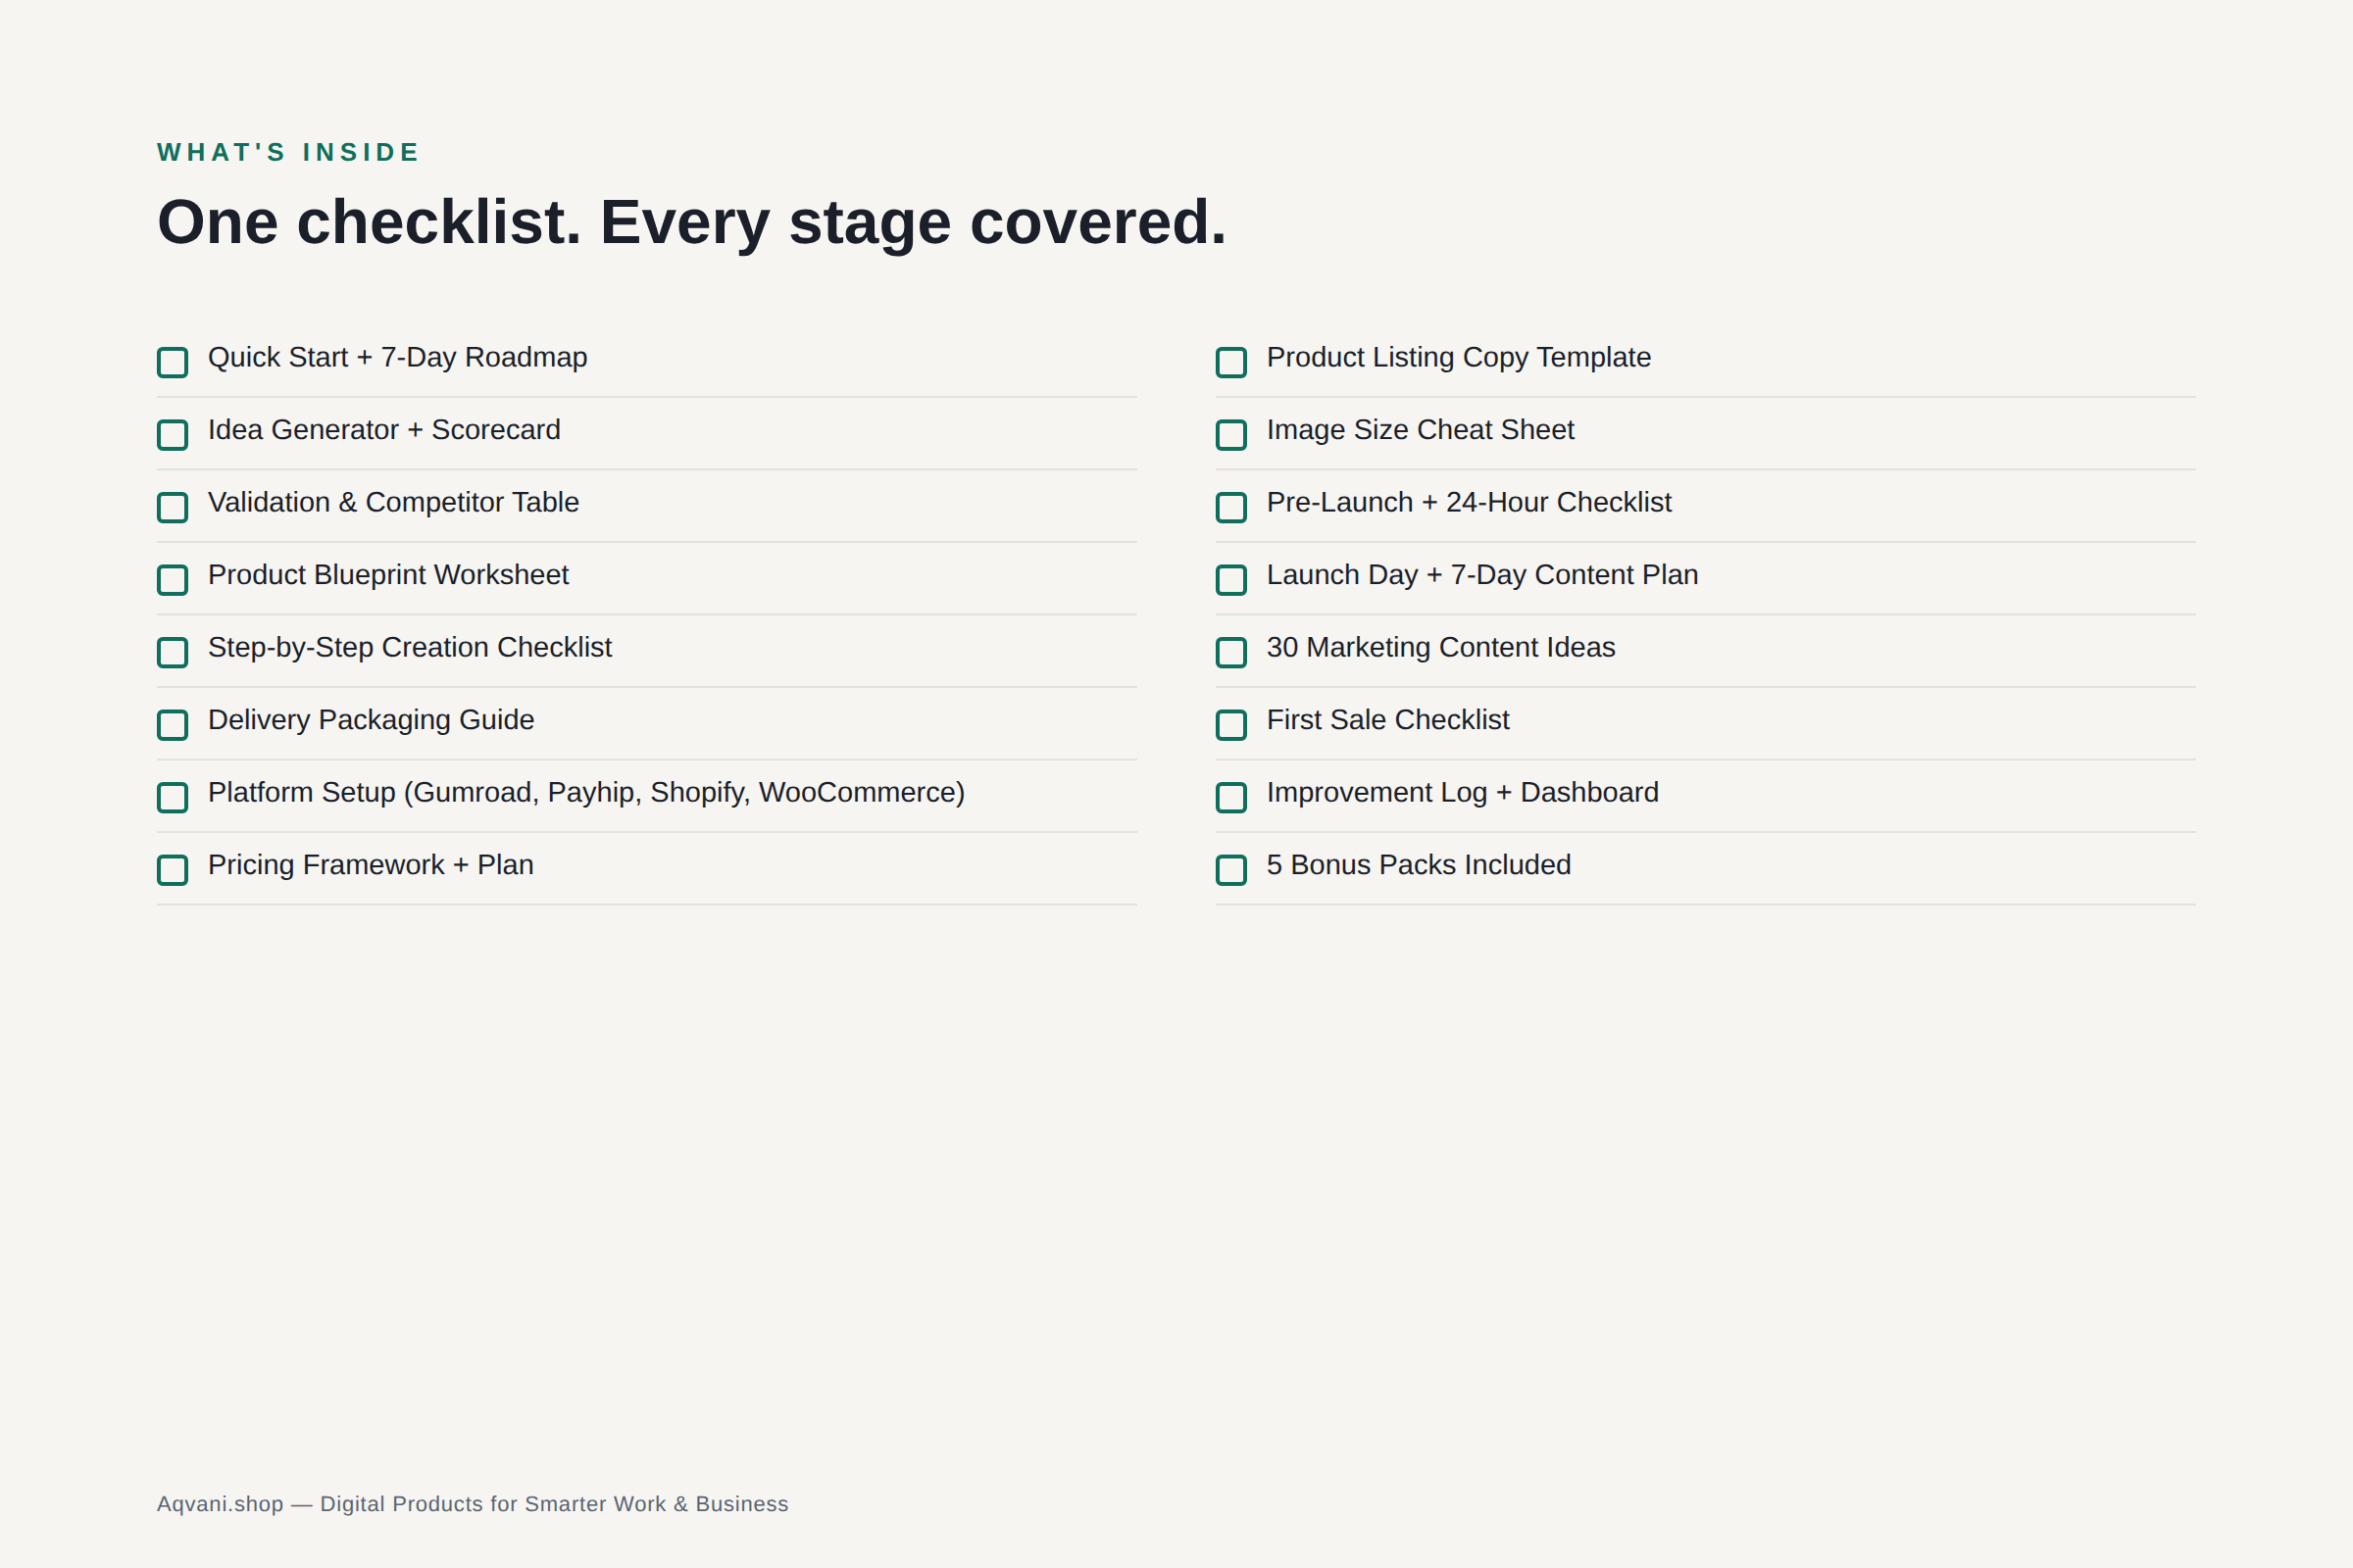Tick the Idea Generator + Scorecard checkbox
This screenshot has height=1568, width=2353.
[173, 435]
